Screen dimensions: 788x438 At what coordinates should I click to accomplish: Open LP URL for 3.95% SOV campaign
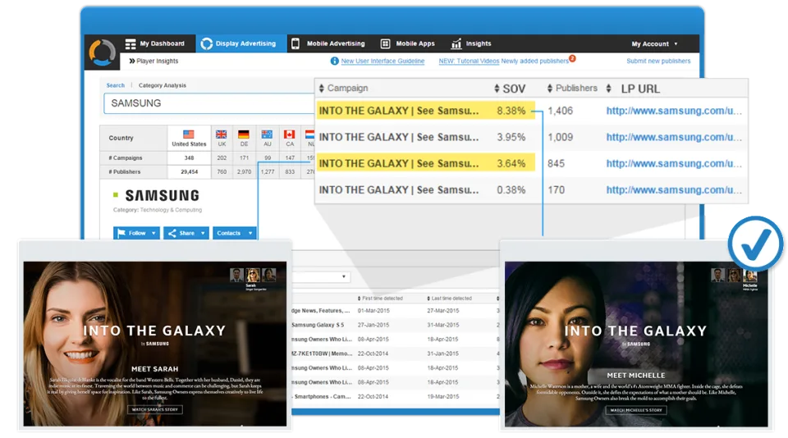point(674,137)
